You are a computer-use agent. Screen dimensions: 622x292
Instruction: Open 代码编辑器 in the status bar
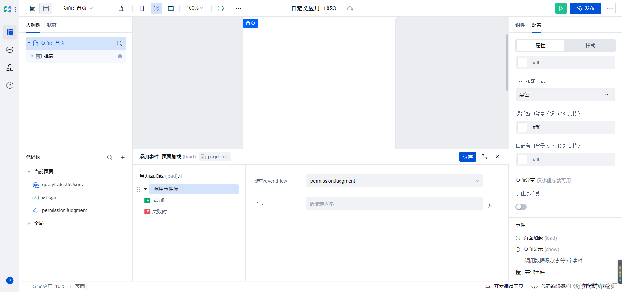[549, 286]
